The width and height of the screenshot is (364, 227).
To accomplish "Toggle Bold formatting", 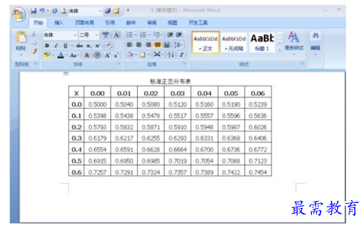I will [x=47, y=46].
